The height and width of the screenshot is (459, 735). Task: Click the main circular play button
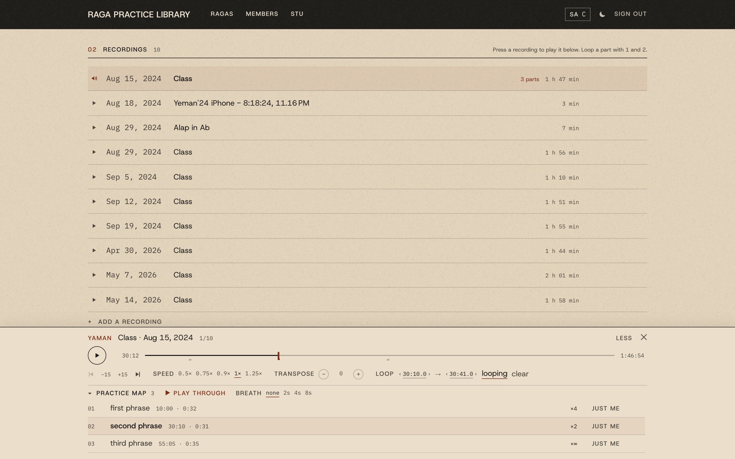97,355
